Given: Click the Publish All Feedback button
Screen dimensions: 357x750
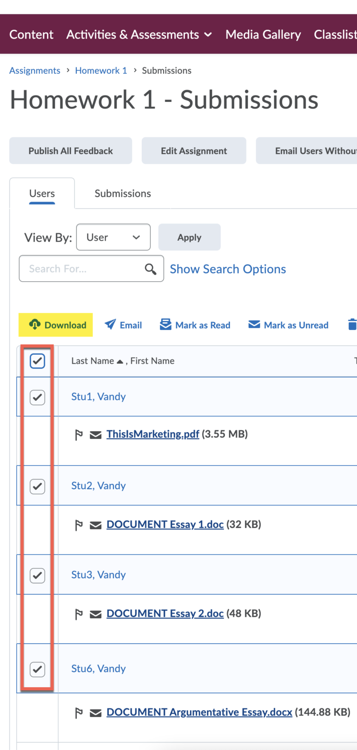Looking at the screenshot, I should click(70, 150).
